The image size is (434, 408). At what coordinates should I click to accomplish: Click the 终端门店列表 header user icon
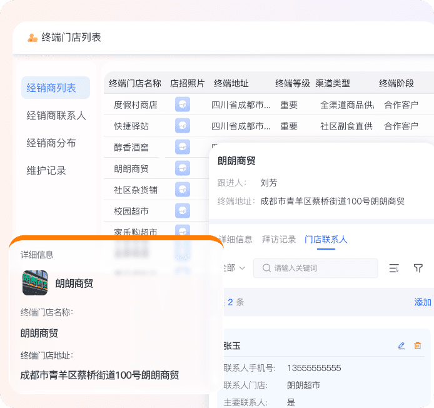33,38
